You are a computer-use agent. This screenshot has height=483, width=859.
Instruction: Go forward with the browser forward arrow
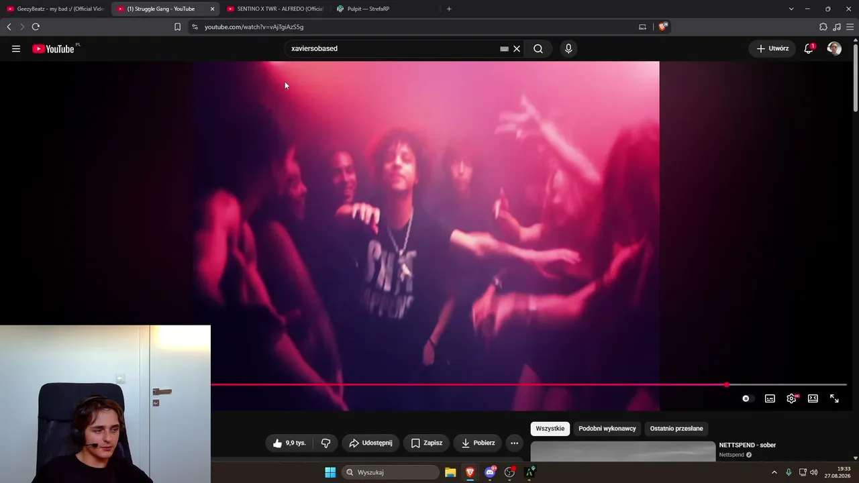click(21, 27)
